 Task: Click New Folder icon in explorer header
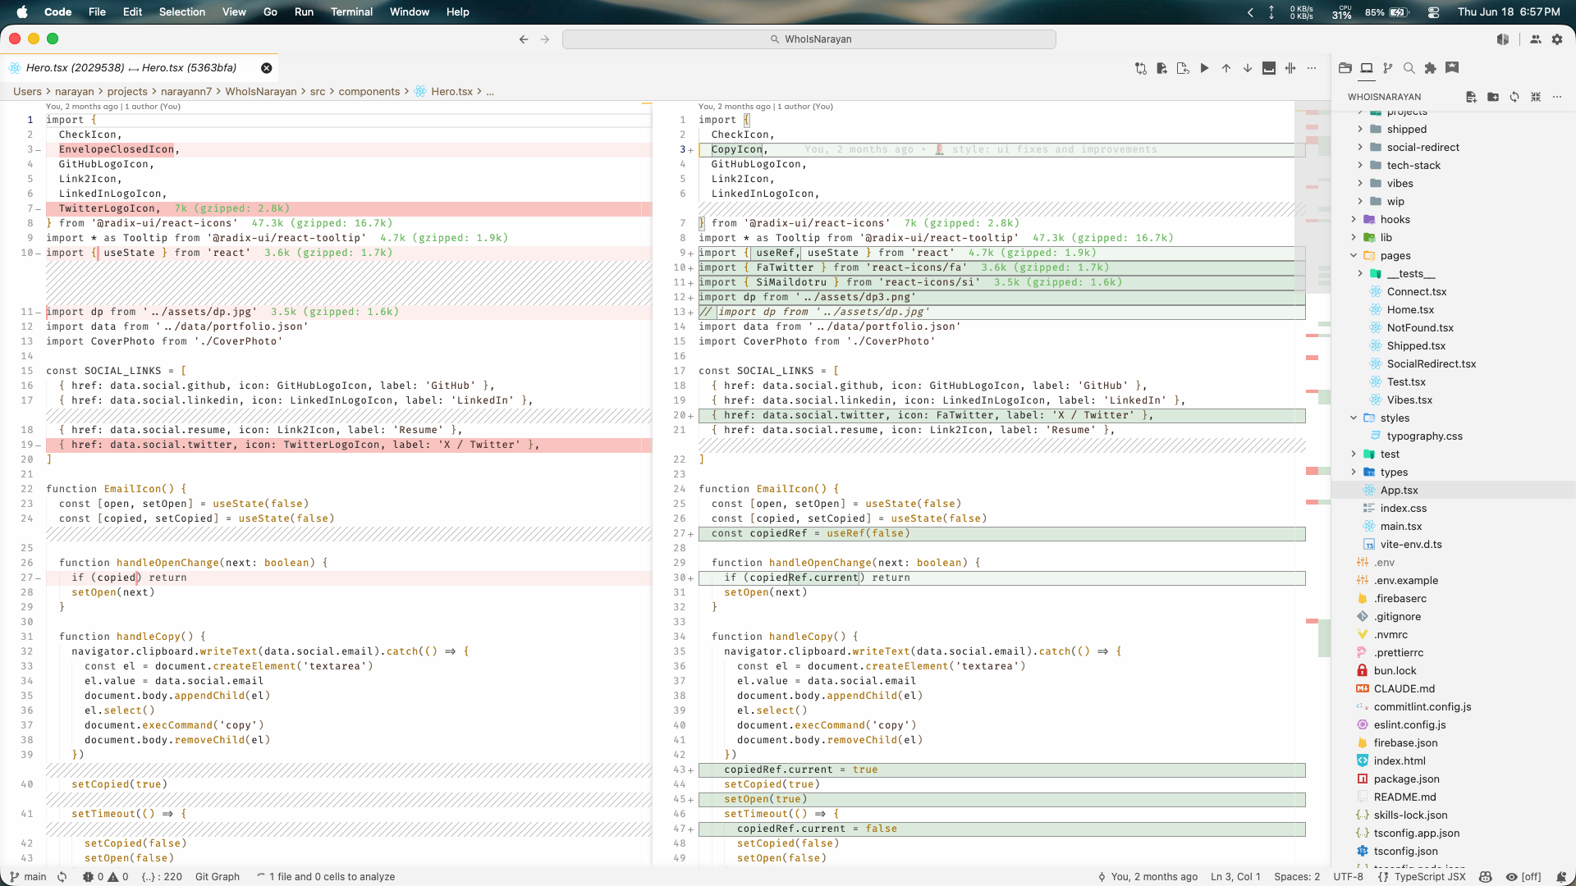pyautogui.click(x=1492, y=97)
